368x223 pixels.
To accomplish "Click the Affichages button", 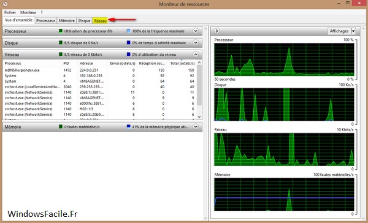I will (x=339, y=31).
